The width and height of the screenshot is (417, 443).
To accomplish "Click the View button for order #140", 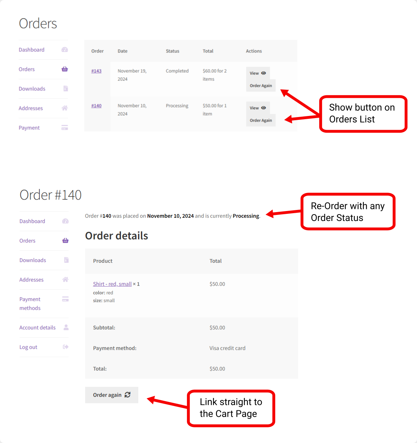I will tap(258, 108).
